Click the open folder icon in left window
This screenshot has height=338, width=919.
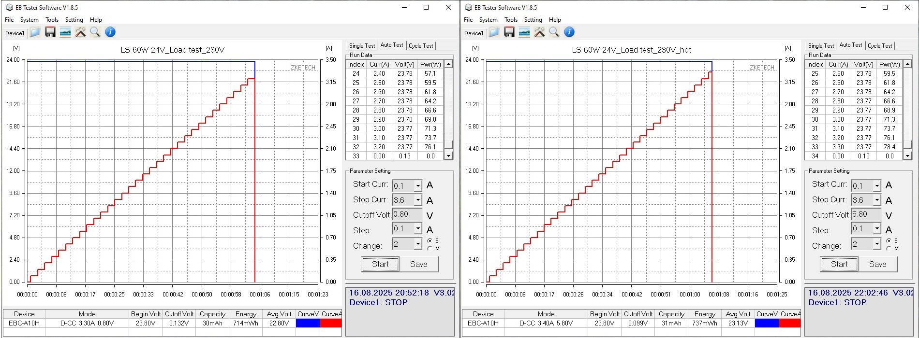pos(35,32)
